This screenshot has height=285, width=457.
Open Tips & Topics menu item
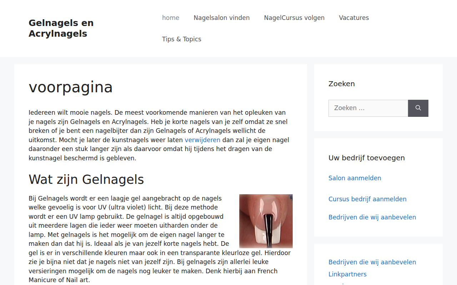(x=182, y=39)
